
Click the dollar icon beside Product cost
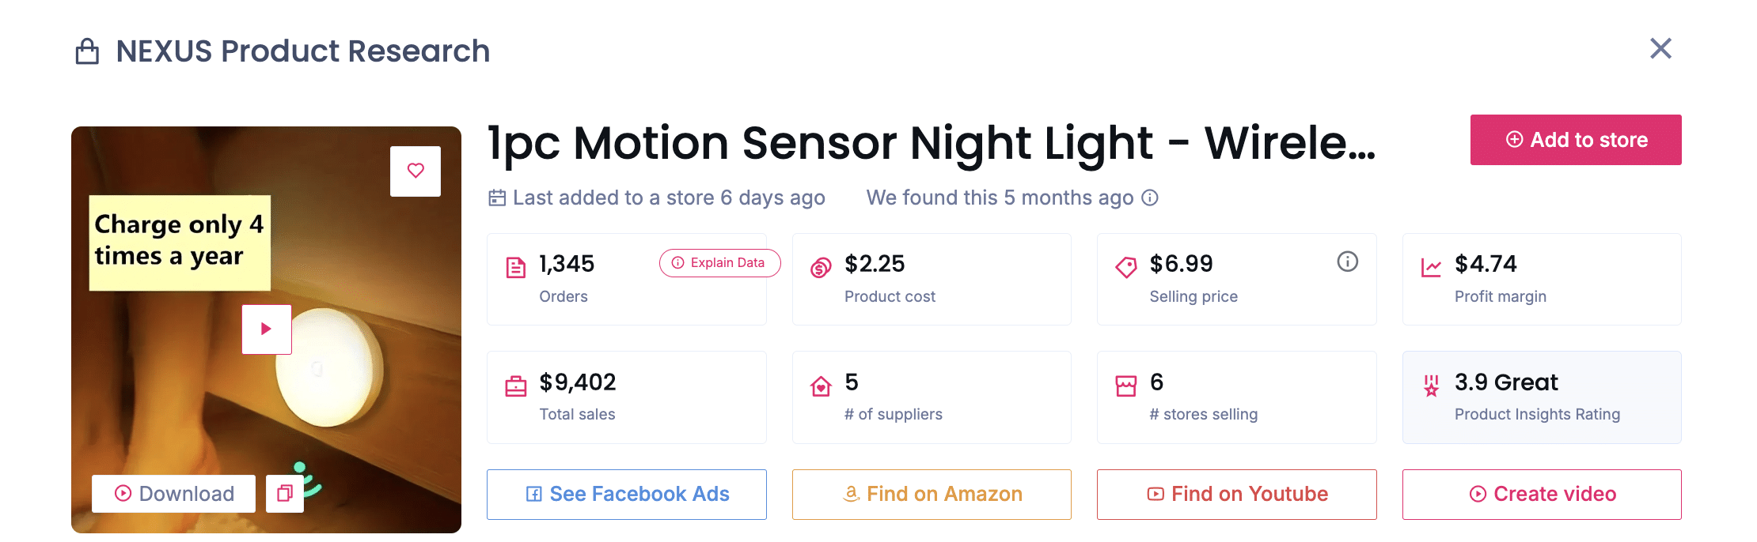click(x=821, y=266)
